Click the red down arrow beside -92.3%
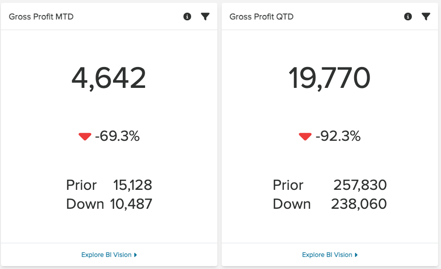Viewport: 441px width, 269px height. 305,137
